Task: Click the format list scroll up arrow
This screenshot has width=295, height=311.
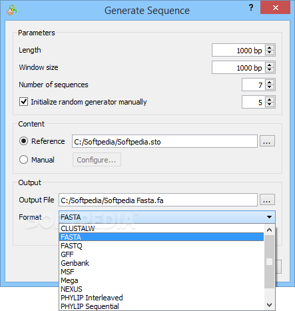Action: click(x=269, y=230)
